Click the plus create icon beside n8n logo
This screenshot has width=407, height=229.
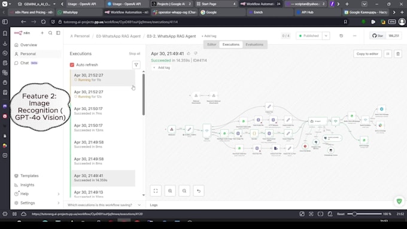[x=42, y=33]
